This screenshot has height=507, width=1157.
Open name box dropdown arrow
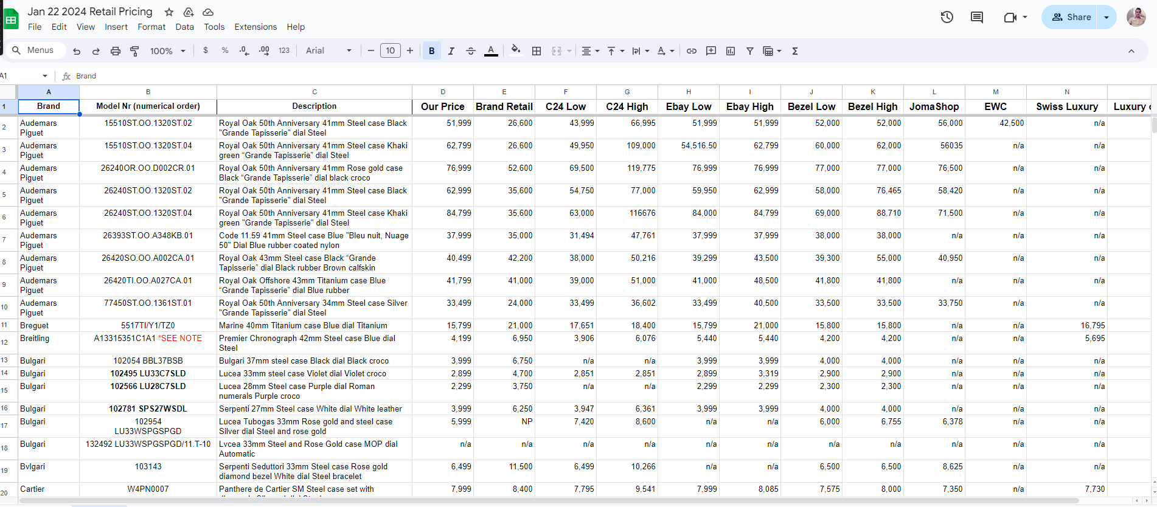pos(44,76)
